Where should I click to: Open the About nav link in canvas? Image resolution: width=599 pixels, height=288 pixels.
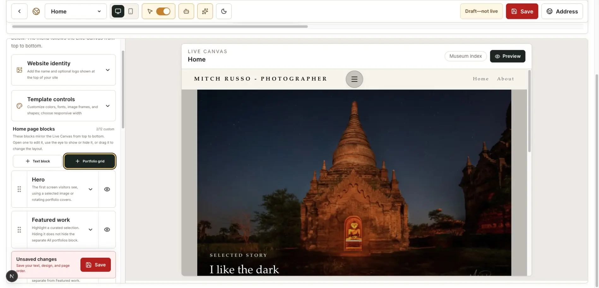click(506, 79)
